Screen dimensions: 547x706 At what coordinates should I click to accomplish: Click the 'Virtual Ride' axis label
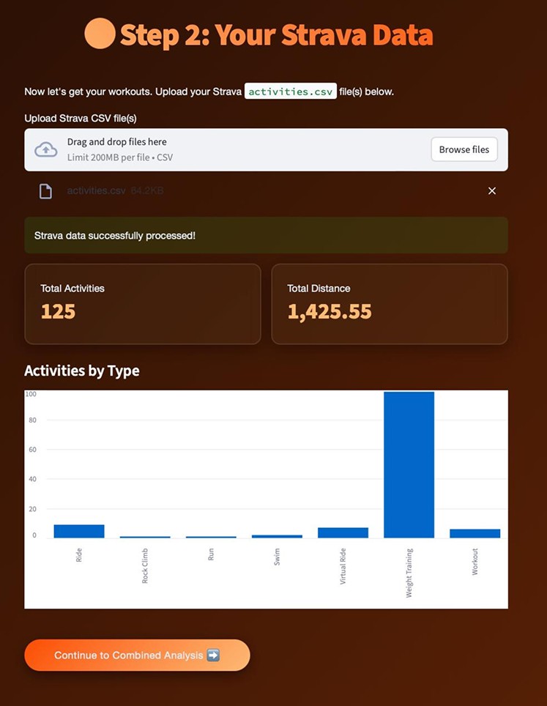[343, 566]
